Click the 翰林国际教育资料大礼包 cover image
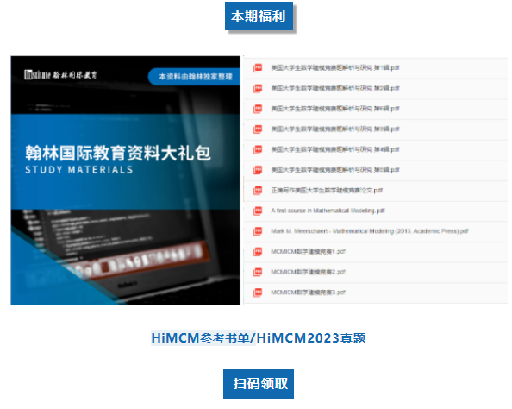Viewport: 512px width, 409px height. (125, 180)
